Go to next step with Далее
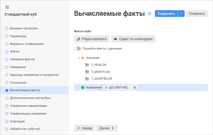213x135 pixels. 107,128
